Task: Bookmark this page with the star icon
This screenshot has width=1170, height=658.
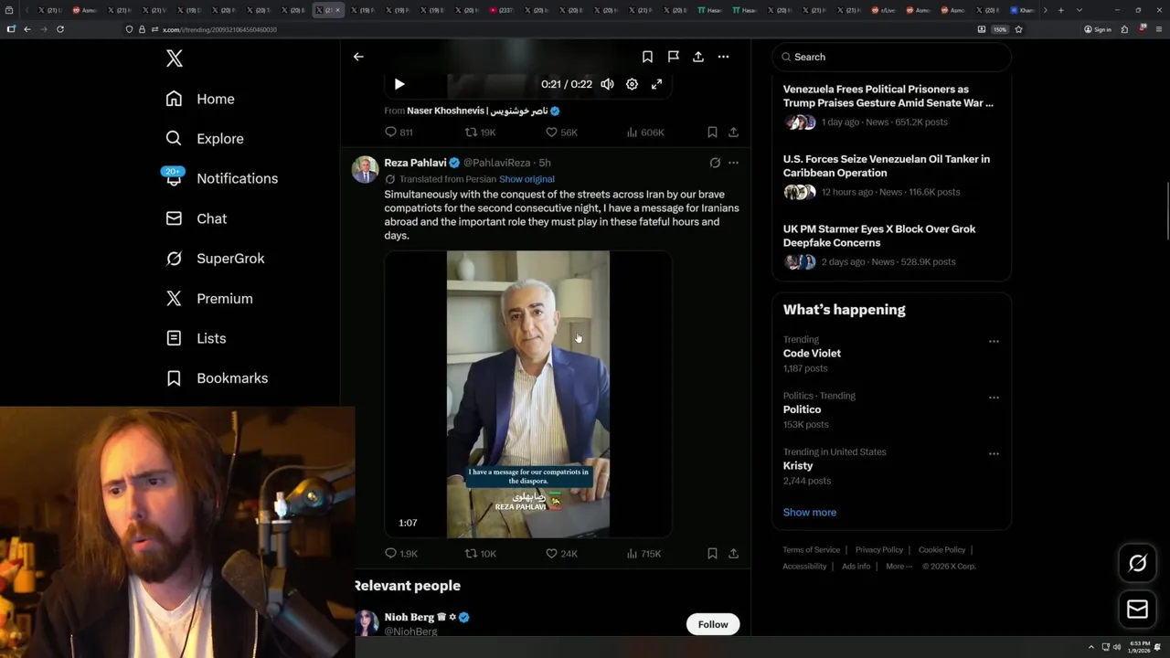Action: tap(1018, 29)
